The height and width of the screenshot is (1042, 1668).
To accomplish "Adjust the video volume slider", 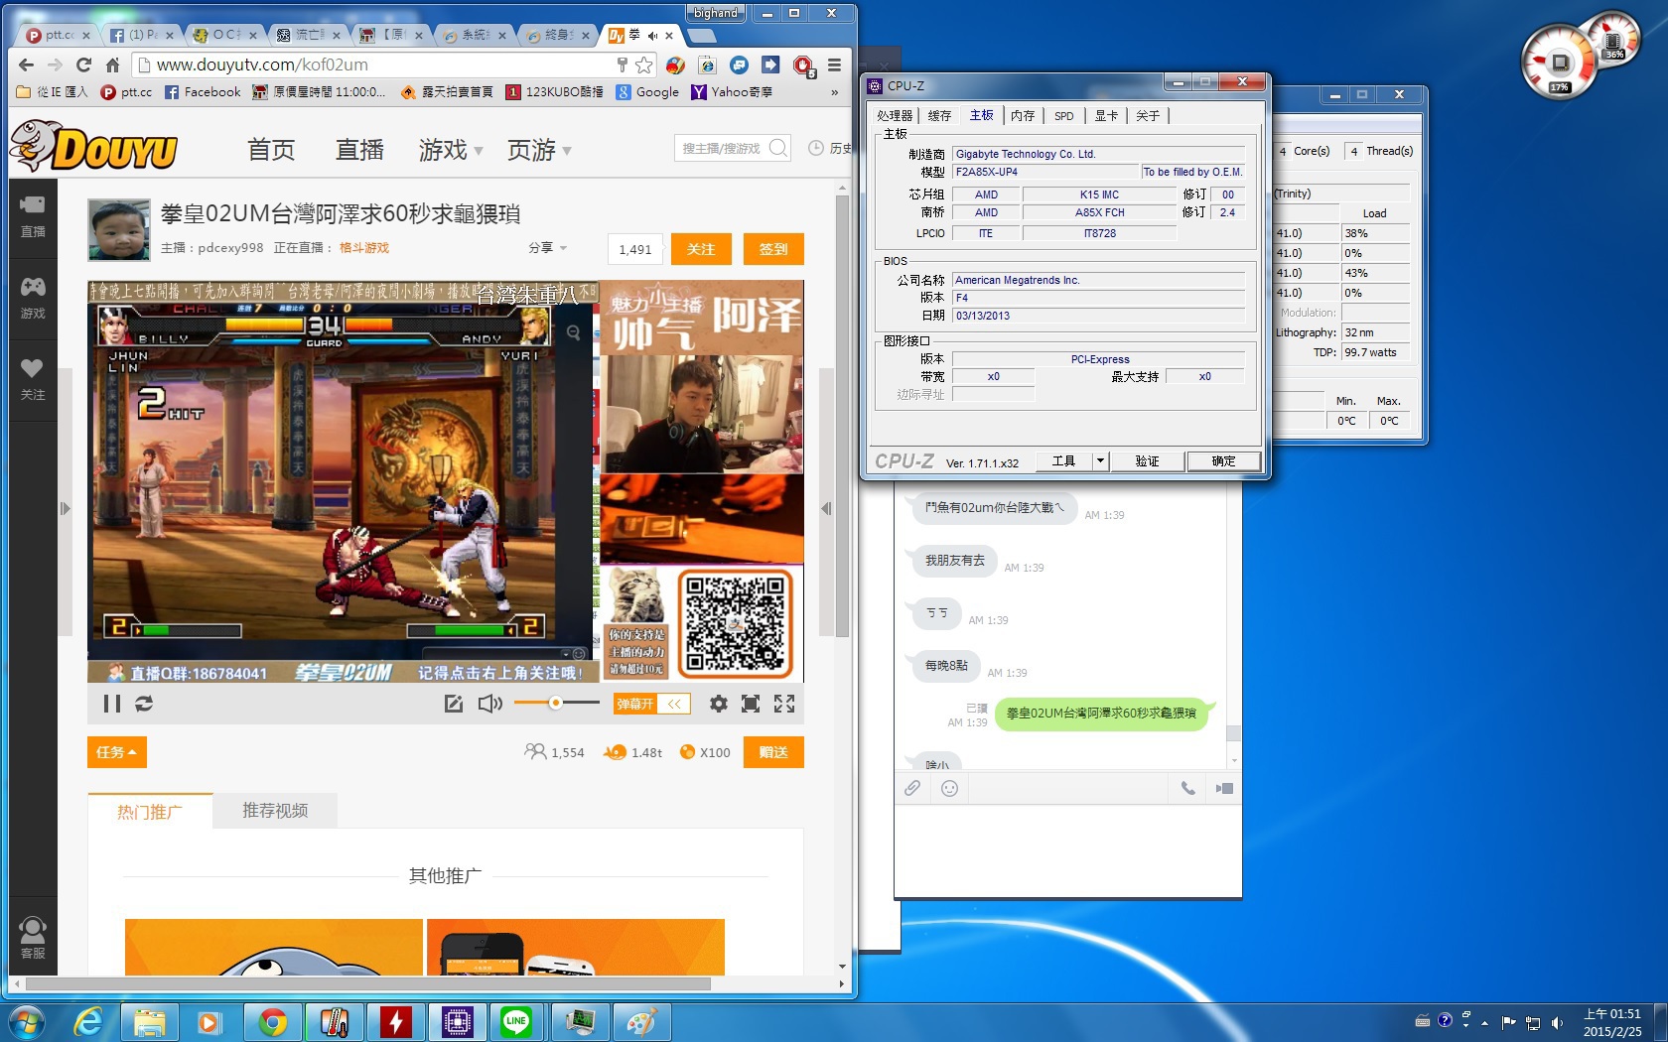I will [x=556, y=703].
